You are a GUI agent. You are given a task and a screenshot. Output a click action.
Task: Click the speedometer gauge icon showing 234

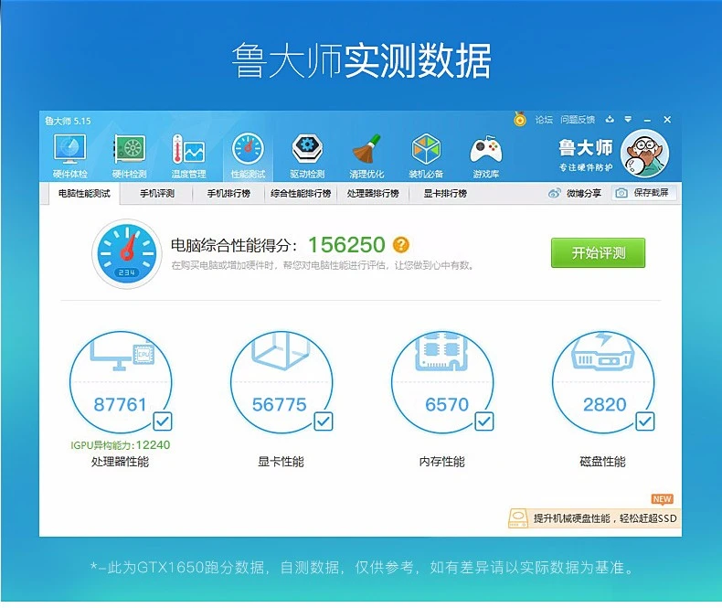coord(127,253)
